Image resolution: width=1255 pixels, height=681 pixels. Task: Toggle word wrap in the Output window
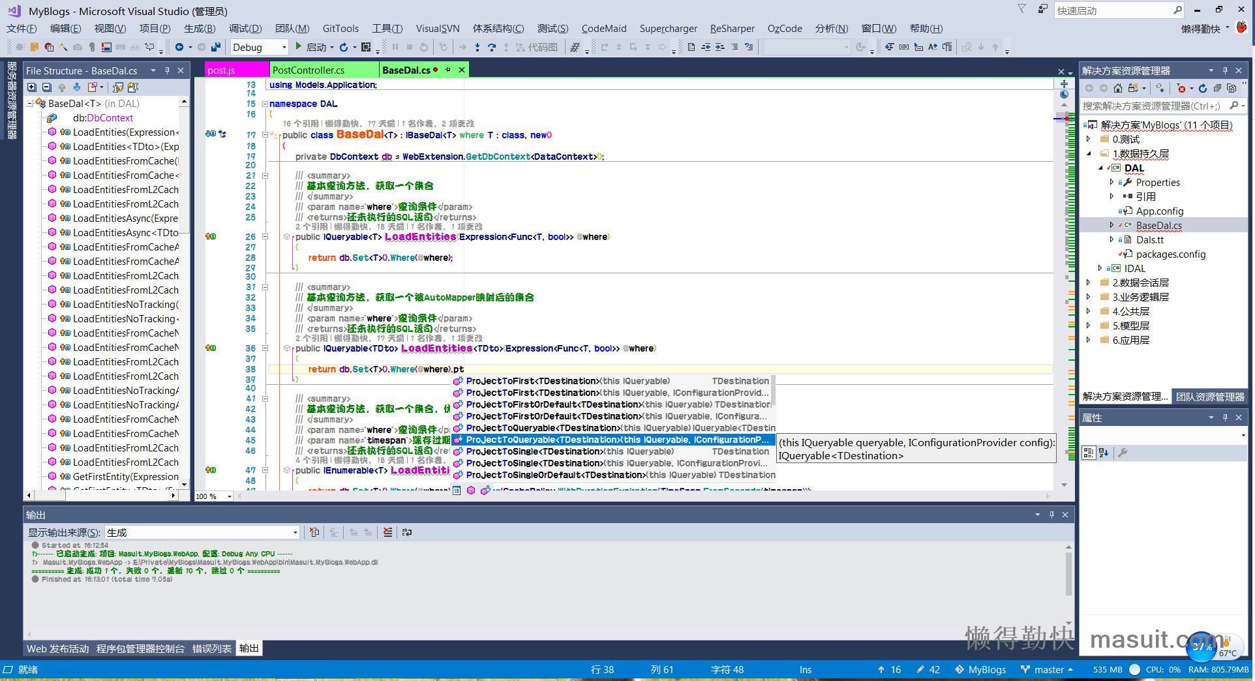(x=407, y=533)
